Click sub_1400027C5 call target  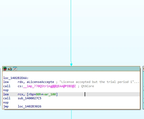(30, 98)
